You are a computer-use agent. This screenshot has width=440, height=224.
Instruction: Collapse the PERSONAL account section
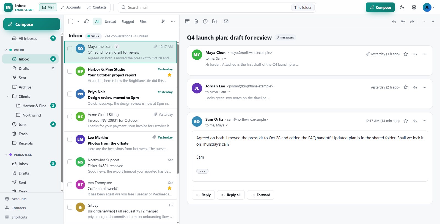(x=5, y=155)
